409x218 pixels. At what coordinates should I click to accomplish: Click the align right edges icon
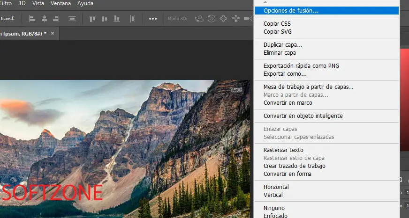coord(56,19)
